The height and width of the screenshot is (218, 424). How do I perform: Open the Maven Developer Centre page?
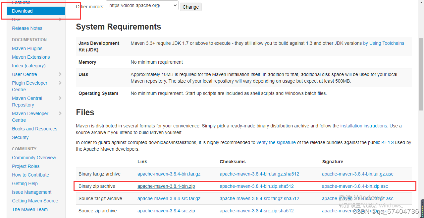(x=30, y=117)
